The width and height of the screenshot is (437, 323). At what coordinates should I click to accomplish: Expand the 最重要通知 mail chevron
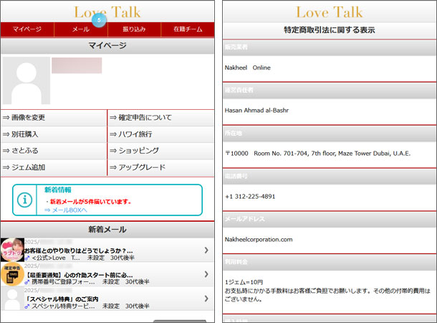206,274
